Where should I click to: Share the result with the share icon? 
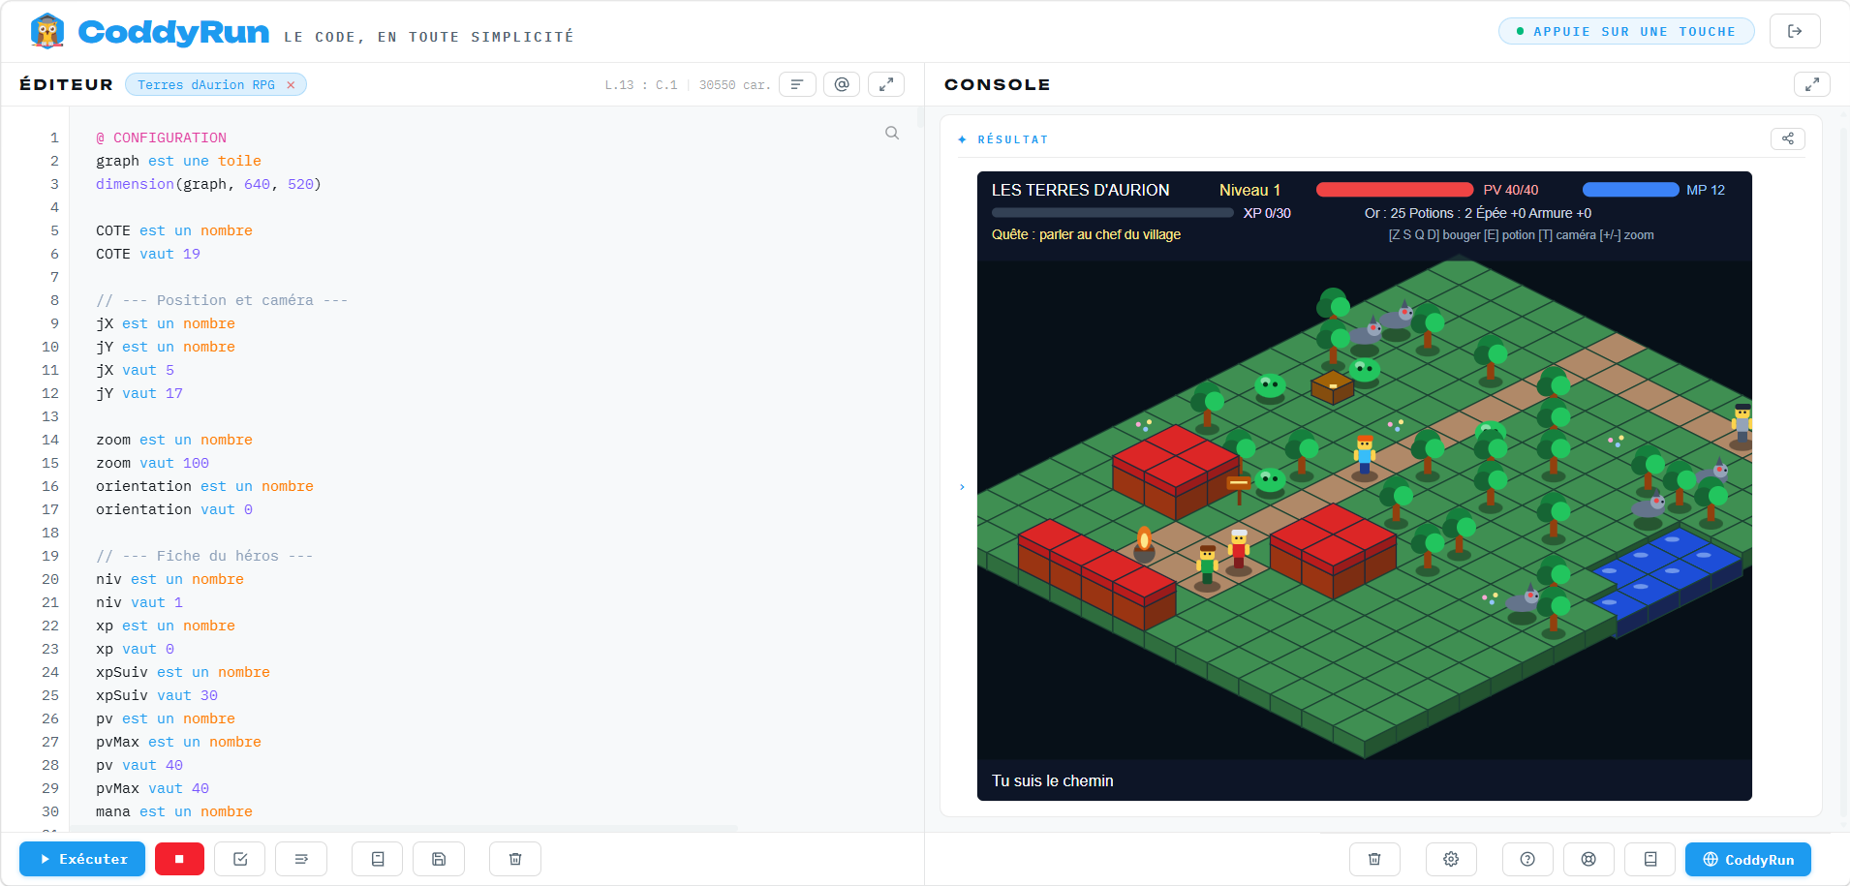pos(1788,138)
